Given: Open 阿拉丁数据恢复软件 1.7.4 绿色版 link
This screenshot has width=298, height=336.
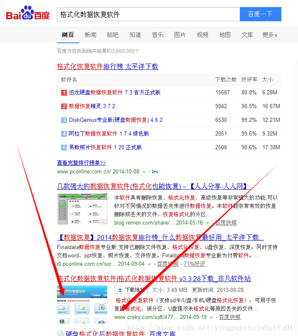Looking at the screenshot, I should click(108, 134).
